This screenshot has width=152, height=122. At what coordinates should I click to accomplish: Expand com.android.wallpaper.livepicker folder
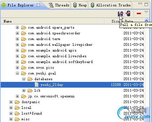coord(17,45)
